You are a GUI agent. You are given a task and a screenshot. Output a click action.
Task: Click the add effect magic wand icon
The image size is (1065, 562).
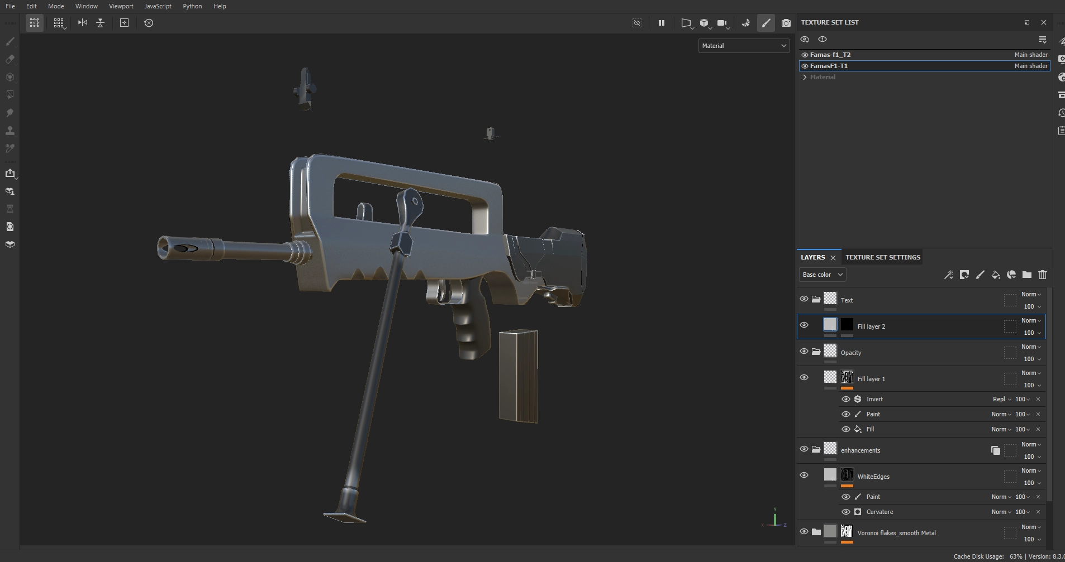pyautogui.click(x=949, y=275)
